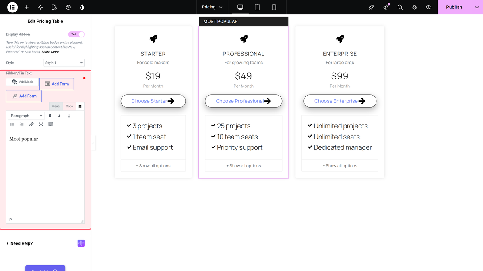Open the Publish options arrow

coord(477,7)
